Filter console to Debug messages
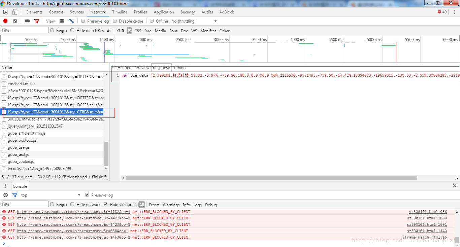460x247 pixels. coord(211,205)
